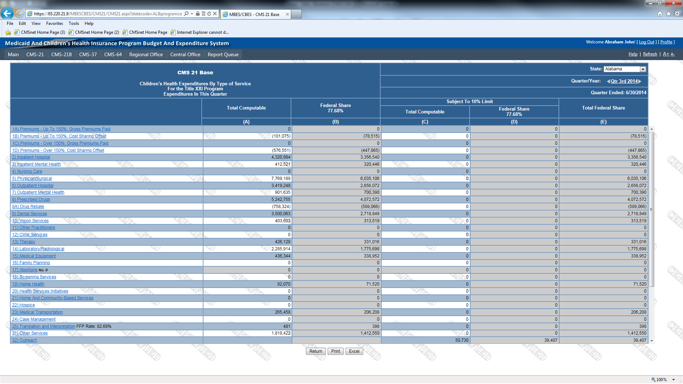Open the browser Tools gear icon
The image size is (683, 384).
[677, 14]
